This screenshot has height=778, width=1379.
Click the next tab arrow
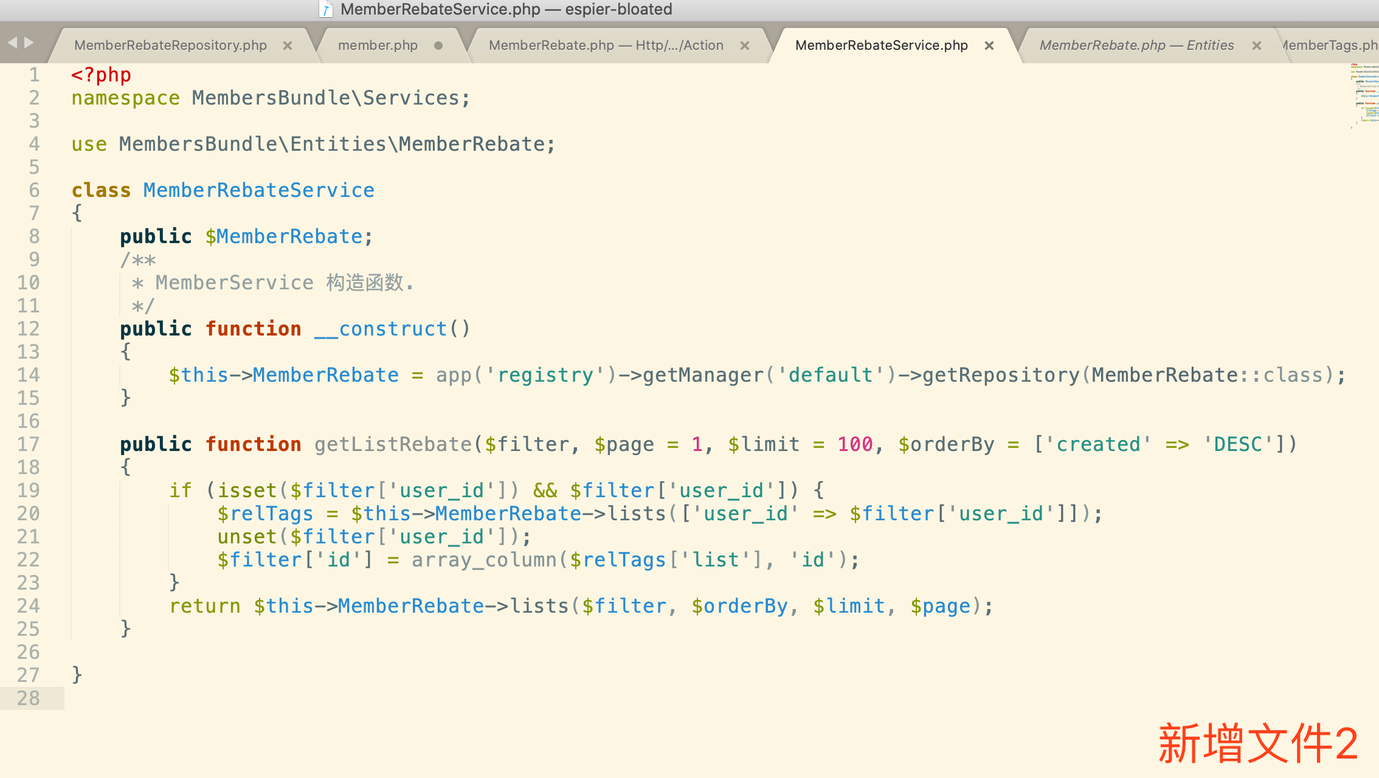click(x=29, y=43)
